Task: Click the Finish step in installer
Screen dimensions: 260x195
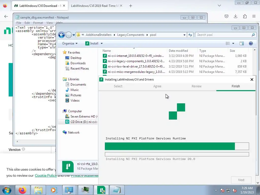Action: [236, 86]
